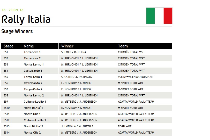Viewport: 210px width, 140px height.
Task: Click the Volkswagen Motorsport team cell
Action: (x=136, y=77)
